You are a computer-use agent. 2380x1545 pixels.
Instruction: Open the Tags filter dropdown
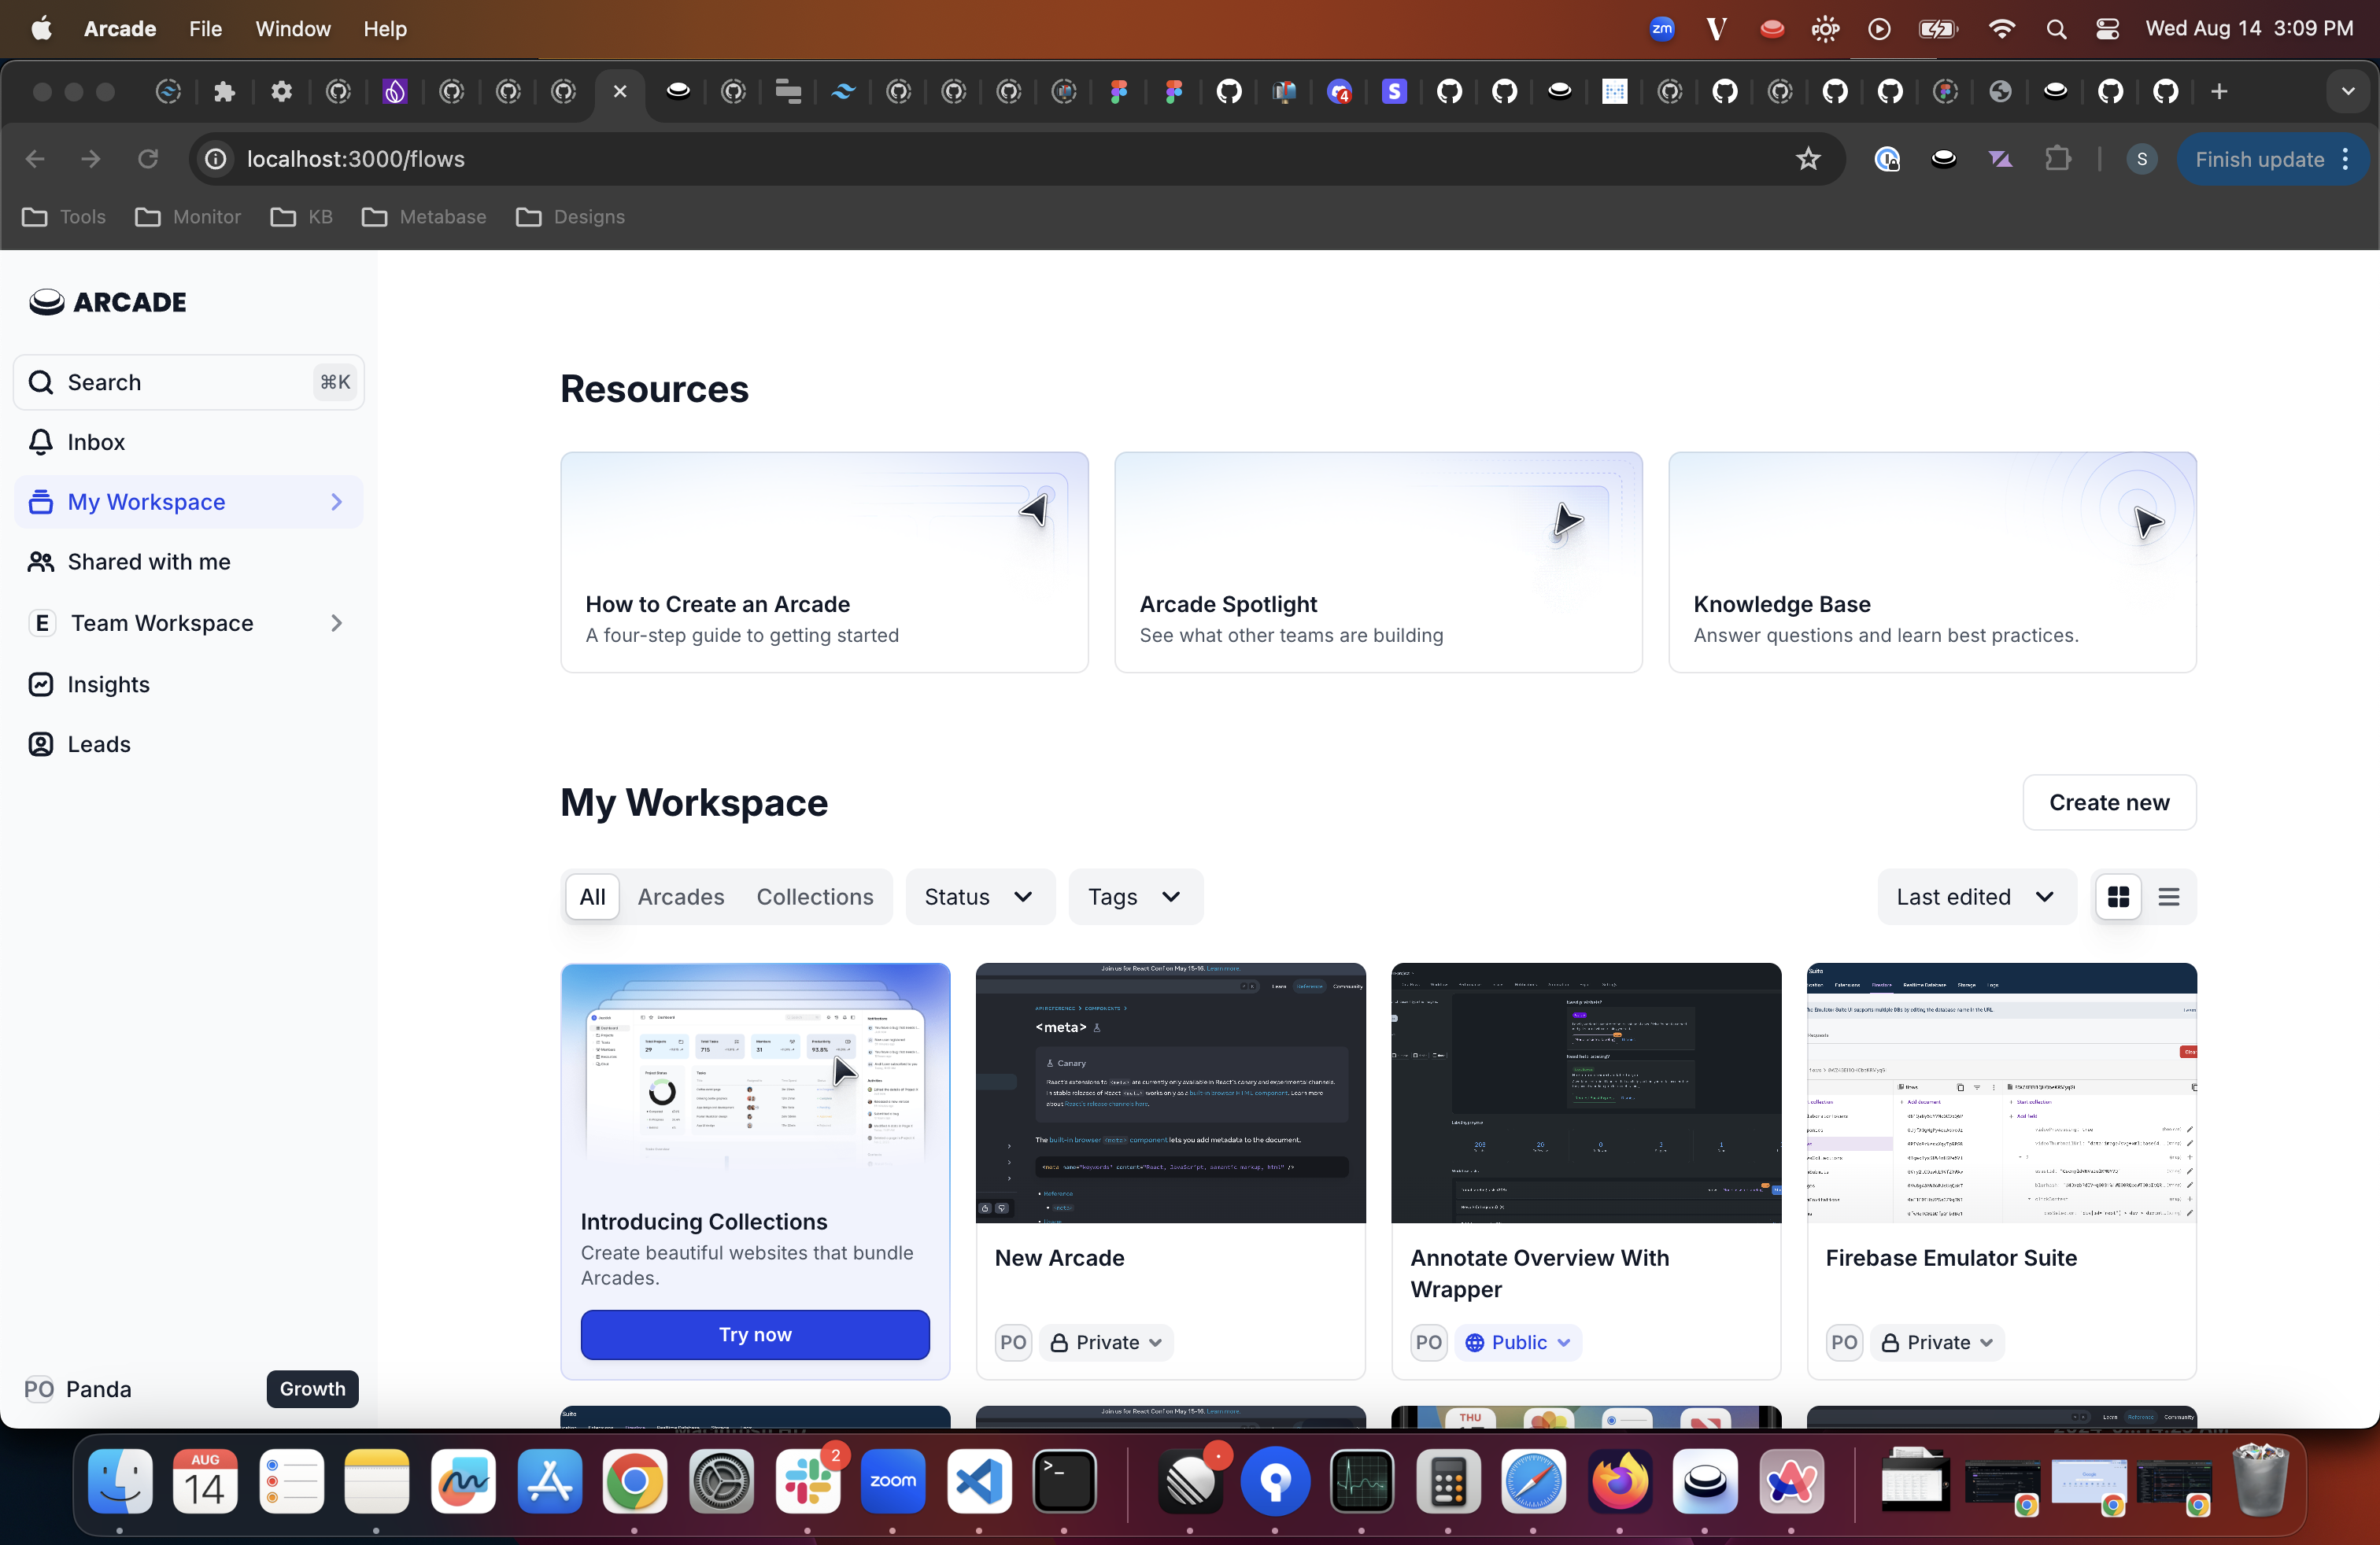click(1135, 897)
